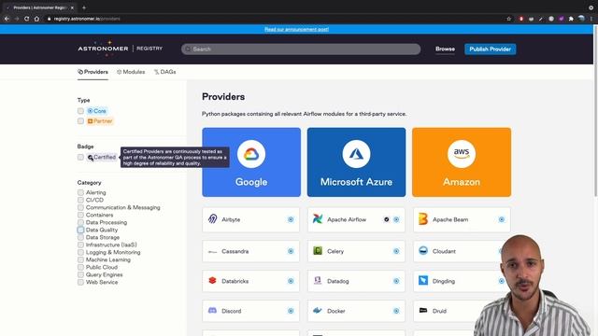Open the announcement post link
The image size is (598, 336).
coord(296,29)
